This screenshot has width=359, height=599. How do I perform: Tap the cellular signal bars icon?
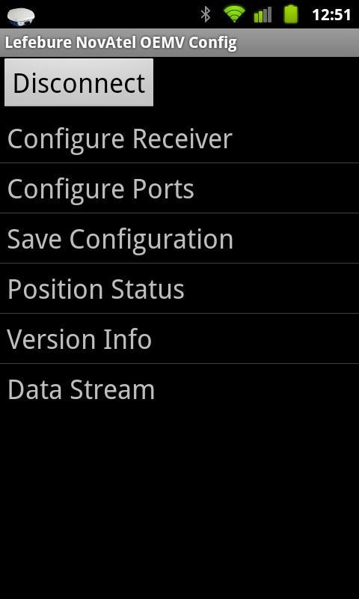tap(263, 14)
